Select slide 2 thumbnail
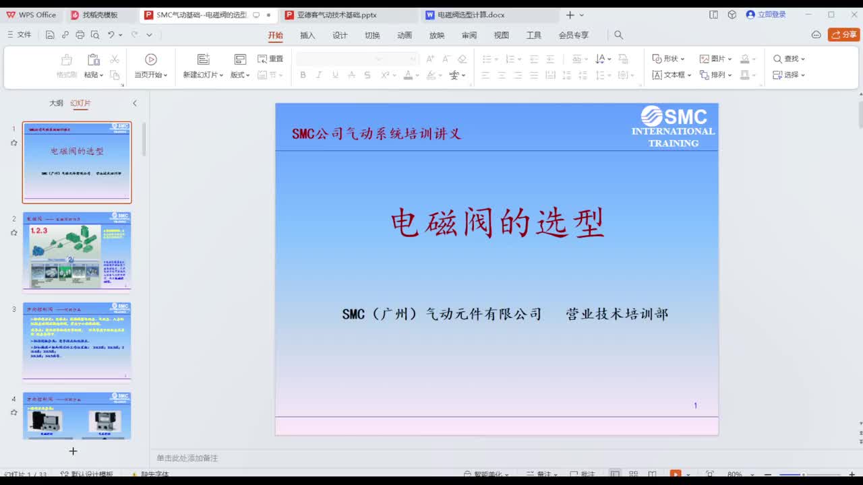Image resolution: width=863 pixels, height=485 pixels. 77,252
